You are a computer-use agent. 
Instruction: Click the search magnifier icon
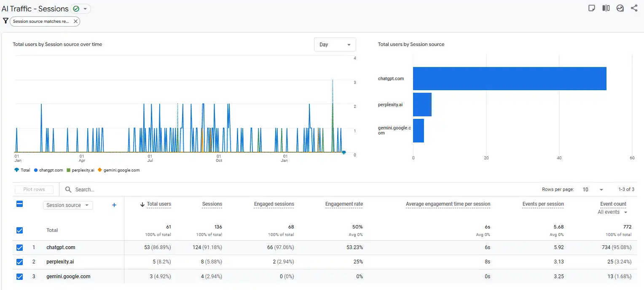tap(68, 190)
